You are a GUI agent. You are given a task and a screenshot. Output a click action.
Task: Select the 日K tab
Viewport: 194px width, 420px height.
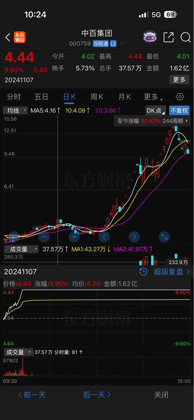pyautogui.click(x=69, y=97)
